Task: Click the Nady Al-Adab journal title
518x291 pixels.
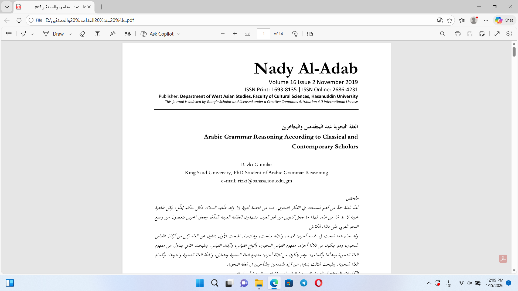Action: pyautogui.click(x=306, y=68)
